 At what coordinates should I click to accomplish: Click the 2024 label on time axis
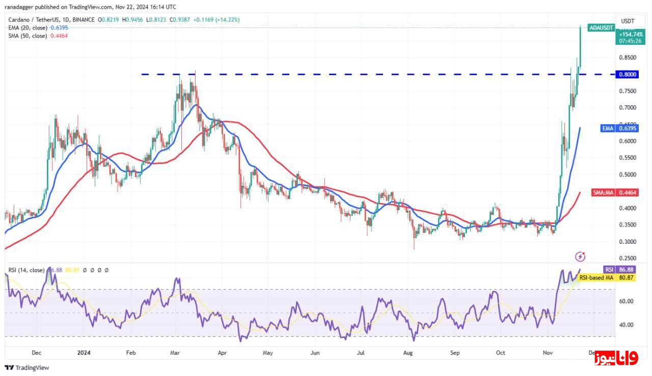click(x=84, y=352)
